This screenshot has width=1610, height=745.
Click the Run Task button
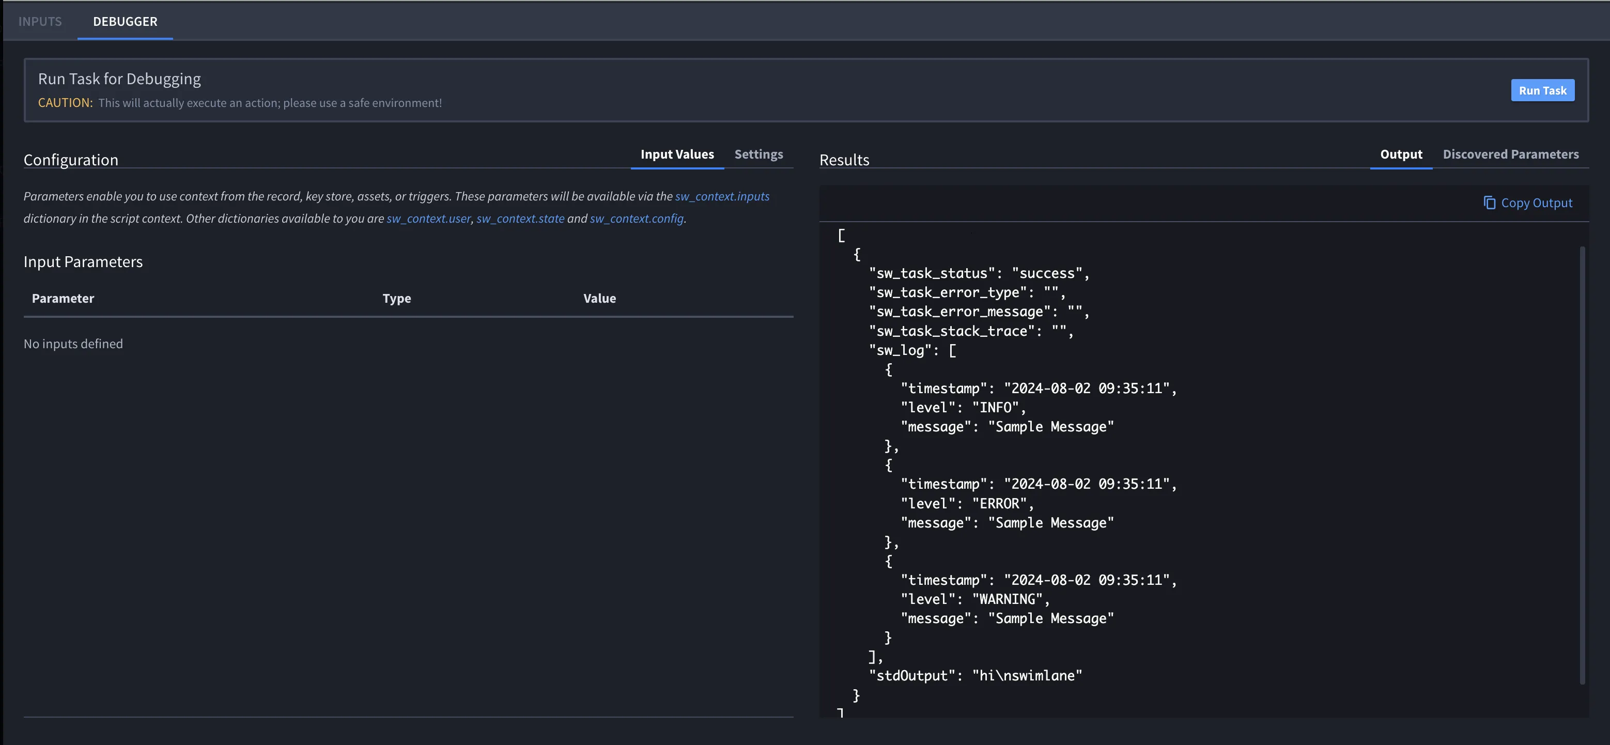(x=1542, y=90)
